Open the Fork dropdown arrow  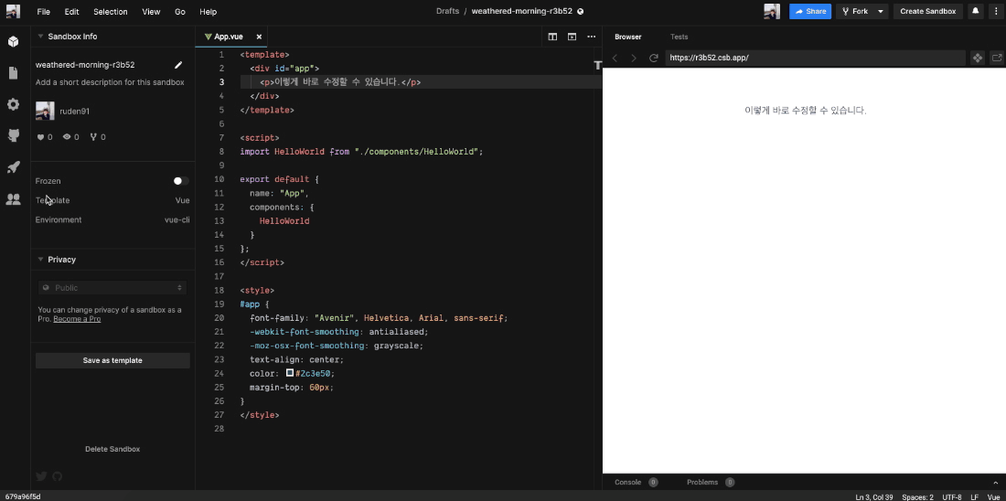click(881, 11)
